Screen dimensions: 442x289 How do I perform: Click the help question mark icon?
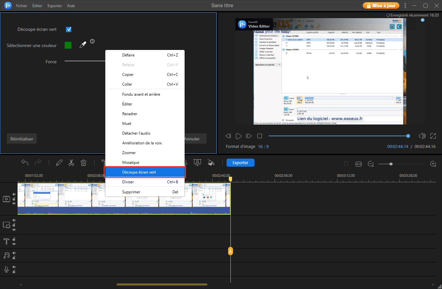pyautogui.click(x=92, y=41)
